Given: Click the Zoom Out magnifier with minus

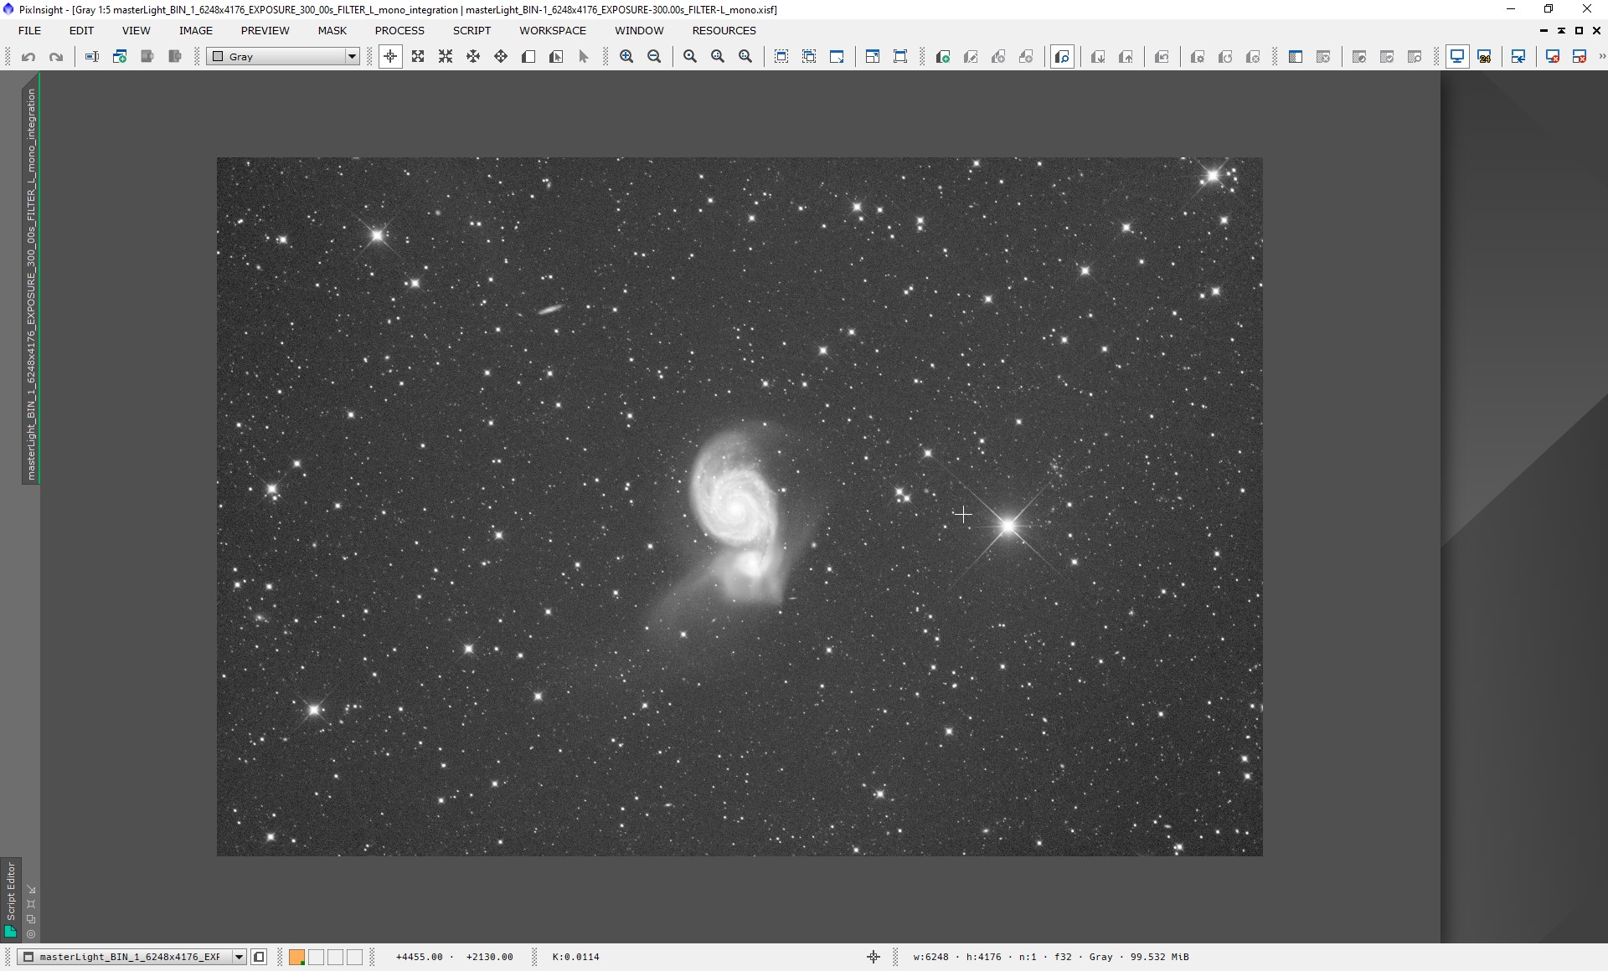Looking at the screenshot, I should click(654, 57).
